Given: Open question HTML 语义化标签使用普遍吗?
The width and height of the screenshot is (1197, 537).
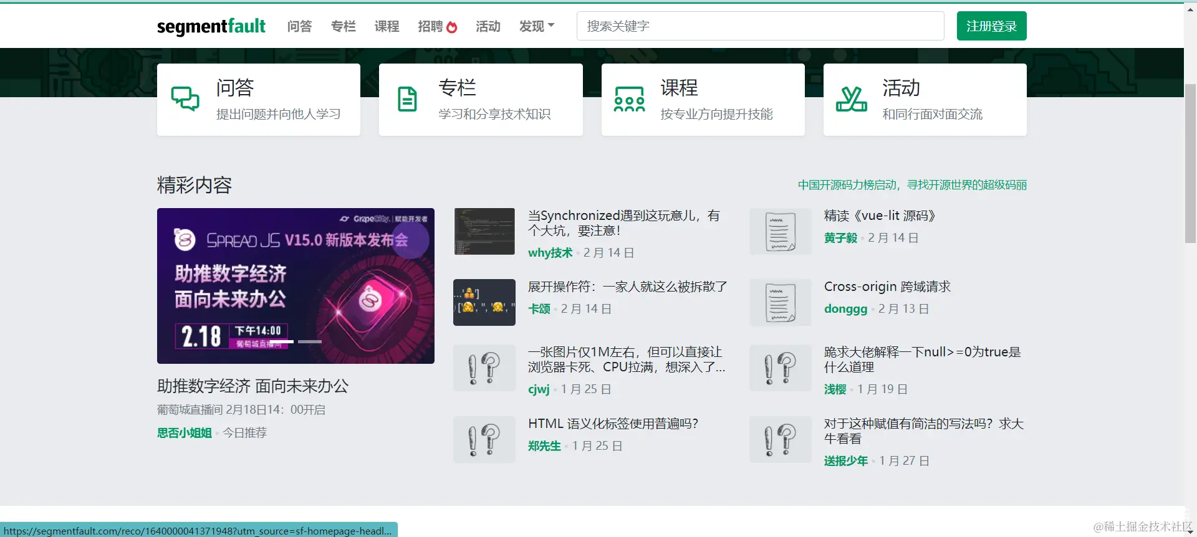Looking at the screenshot, I should pyautogui.click(x=613, y=424).
